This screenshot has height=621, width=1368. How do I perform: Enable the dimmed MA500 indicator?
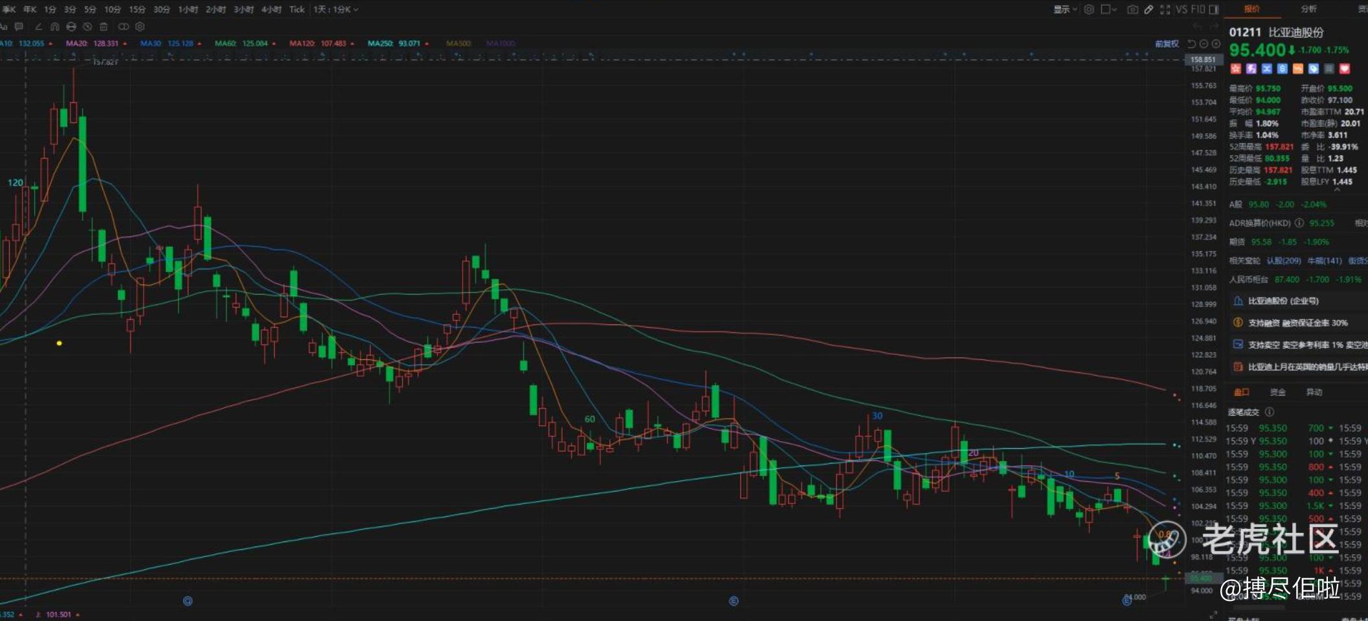tap(459, 43)
